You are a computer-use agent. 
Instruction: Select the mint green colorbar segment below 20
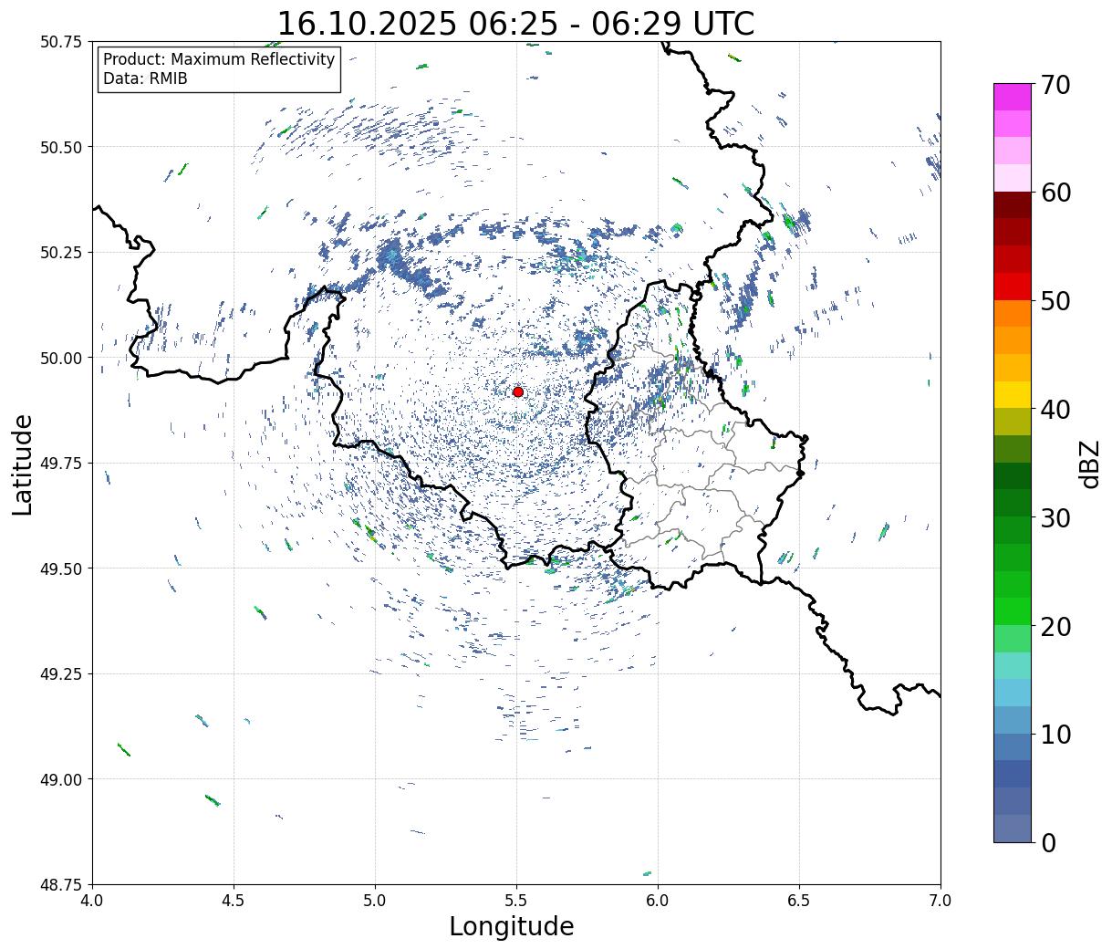coord(1012,639)
